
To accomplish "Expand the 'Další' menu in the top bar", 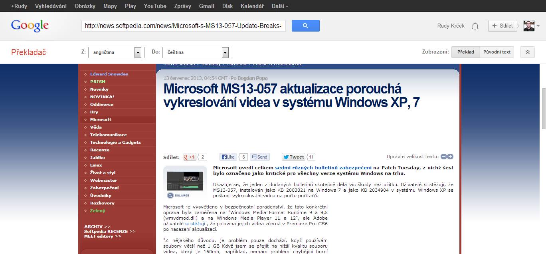I will pos(280,6).
